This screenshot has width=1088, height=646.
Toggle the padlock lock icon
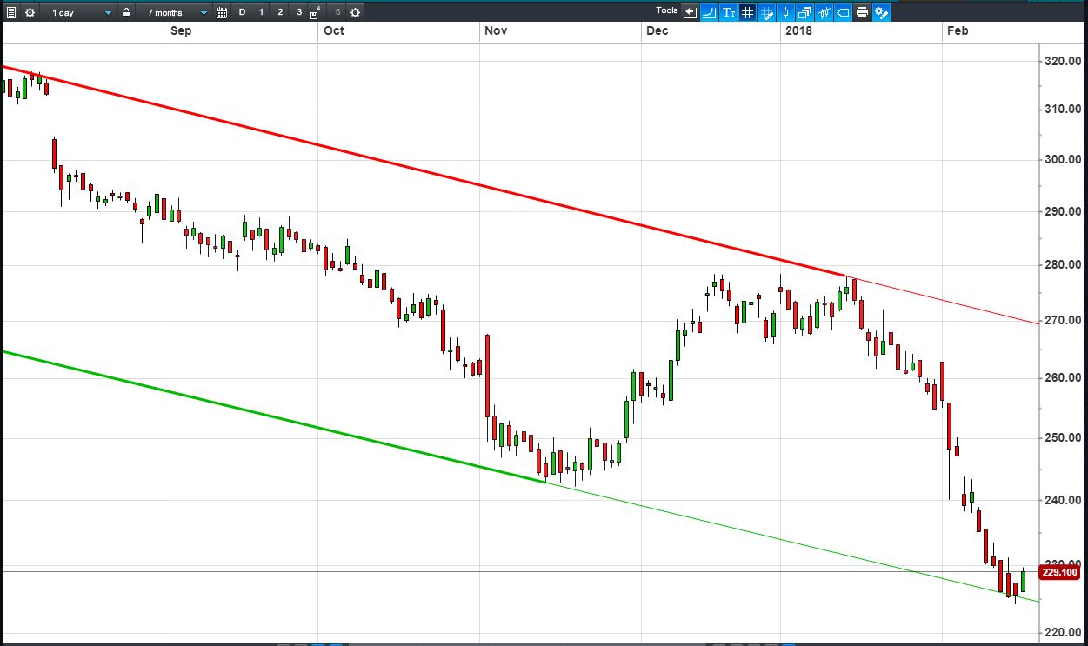click(x=126, y=12)
